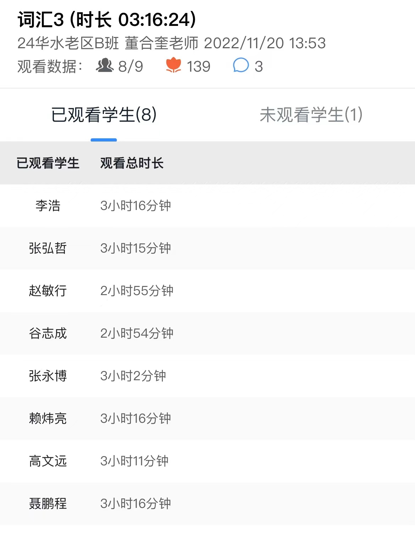Open 张永博's entry

[x=207, y=376]
